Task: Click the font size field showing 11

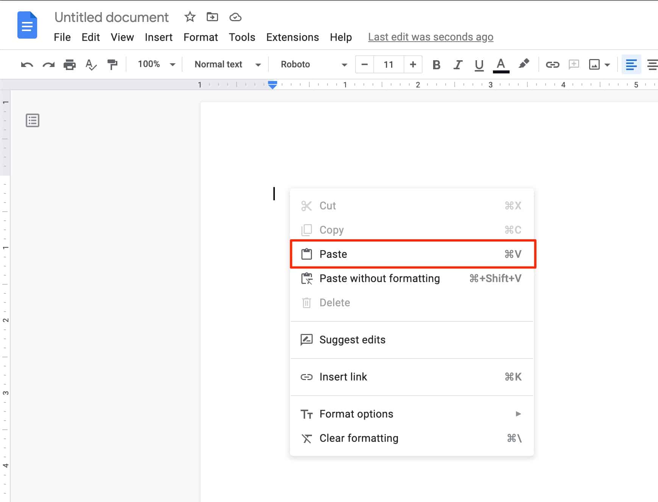Action: pos(389,64)
